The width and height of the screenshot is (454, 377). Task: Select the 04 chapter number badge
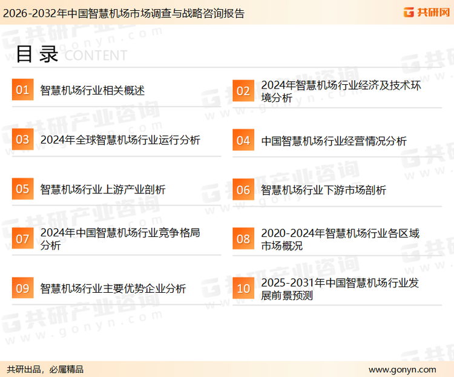point(243,141)
